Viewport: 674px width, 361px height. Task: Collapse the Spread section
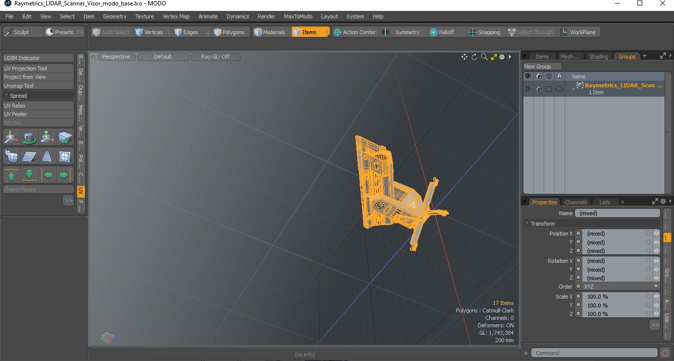6,96
